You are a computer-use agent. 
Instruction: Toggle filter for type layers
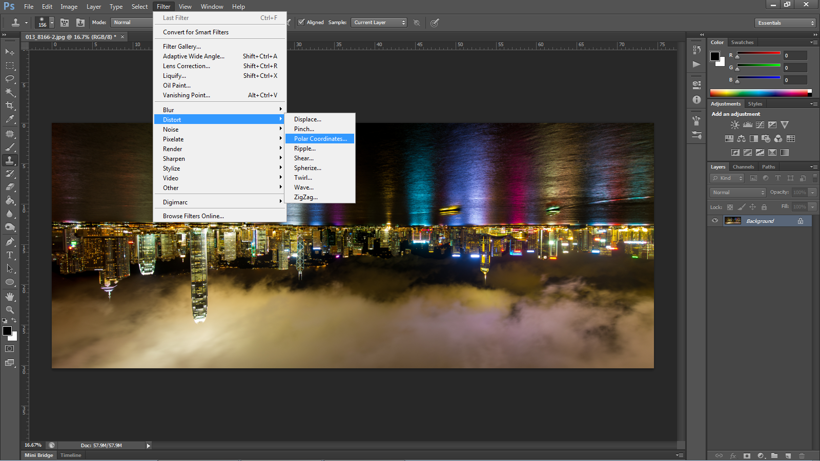point(778,178)
